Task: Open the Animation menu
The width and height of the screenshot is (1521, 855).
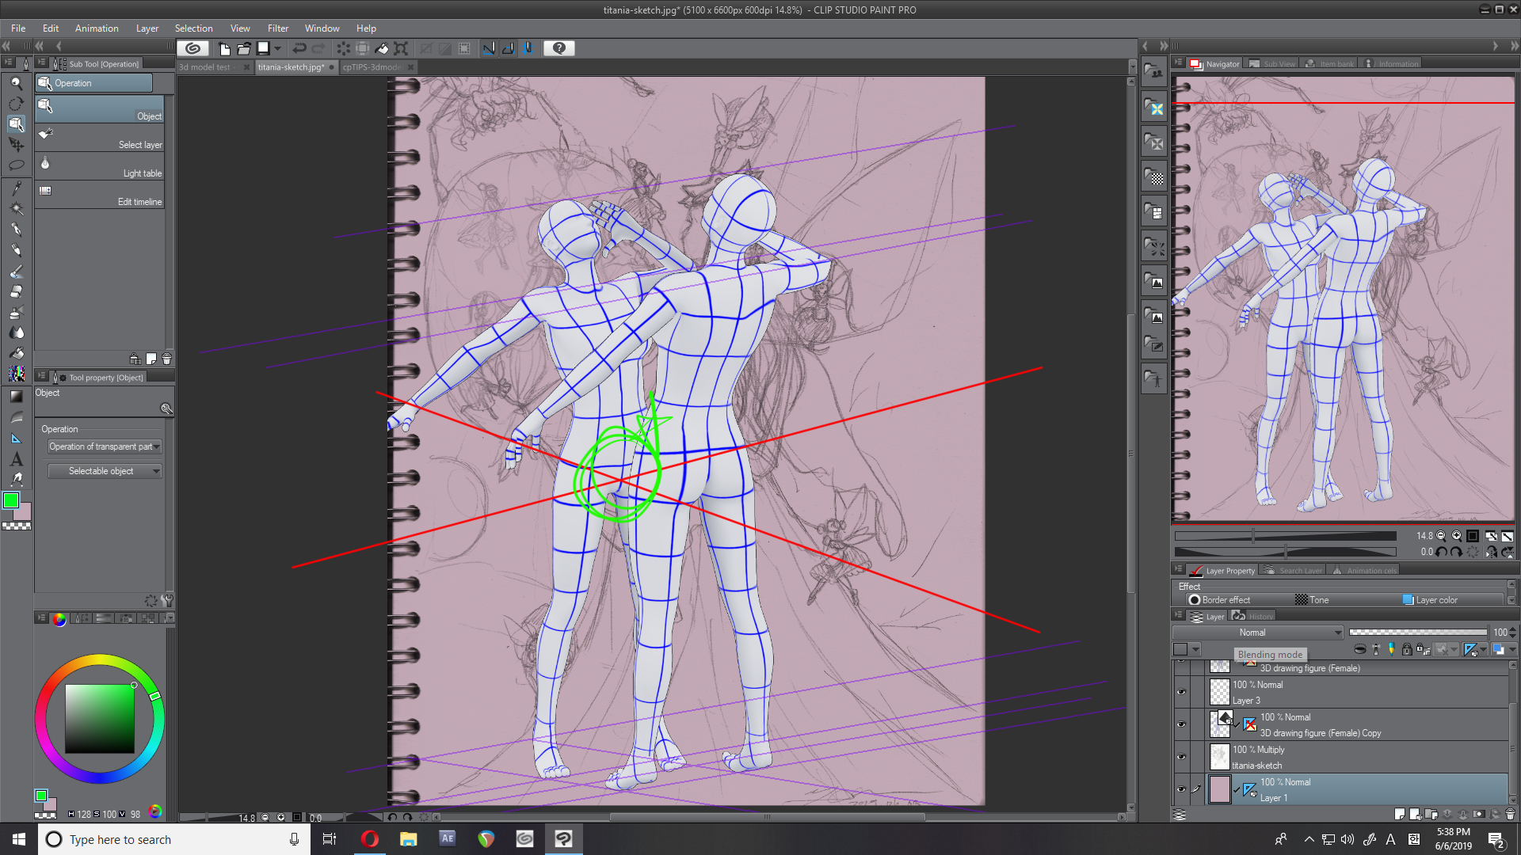Action: tap(96, 28)
